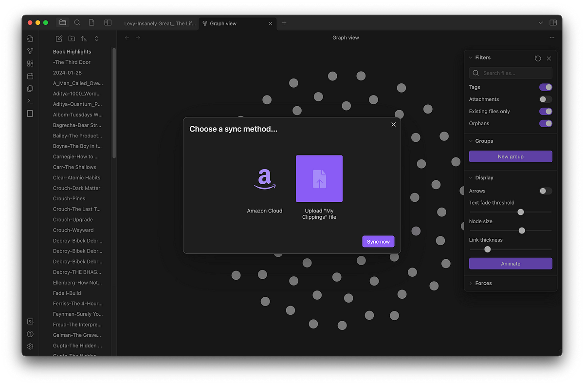This screenshot has width=584, height=385.
Task: Open Crouch-Wayward note
Action: (73, 230)
